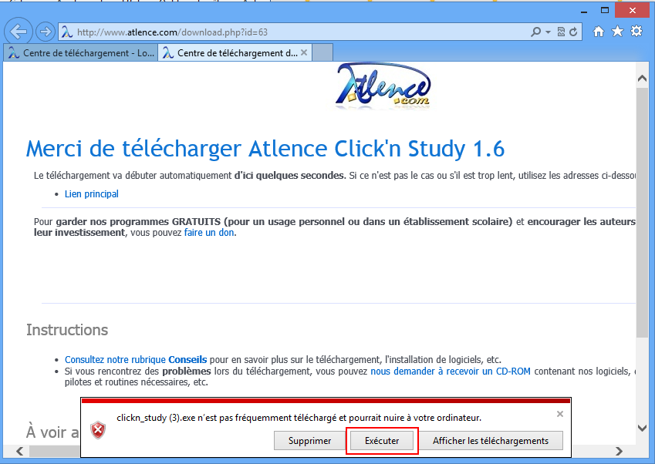Open the address bar dropdown arrow

point(548,32)
